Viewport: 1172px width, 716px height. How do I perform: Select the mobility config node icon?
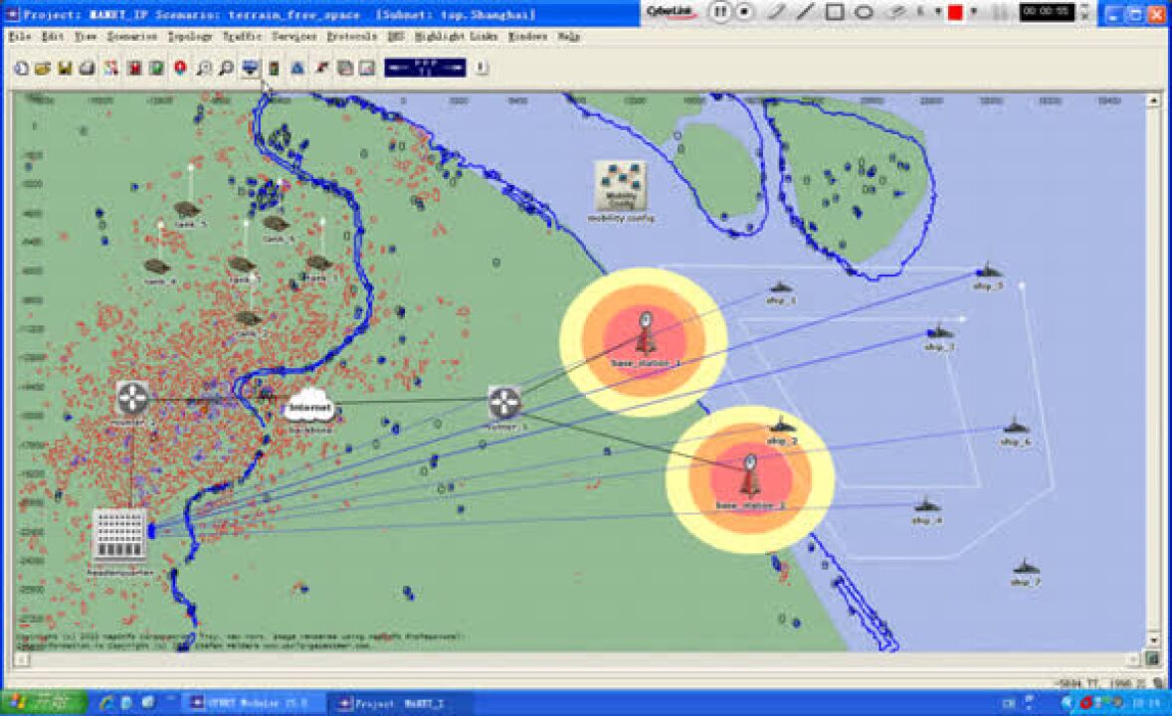(x=619, y=186)
